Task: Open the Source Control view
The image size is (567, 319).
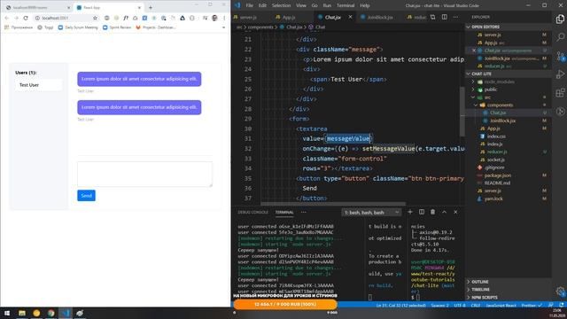Action: pyautogui.click(x=560, y=56)
